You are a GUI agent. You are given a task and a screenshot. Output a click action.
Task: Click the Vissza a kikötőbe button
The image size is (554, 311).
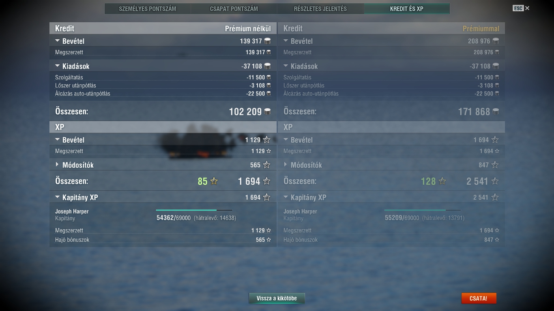(x=277, y=298)
